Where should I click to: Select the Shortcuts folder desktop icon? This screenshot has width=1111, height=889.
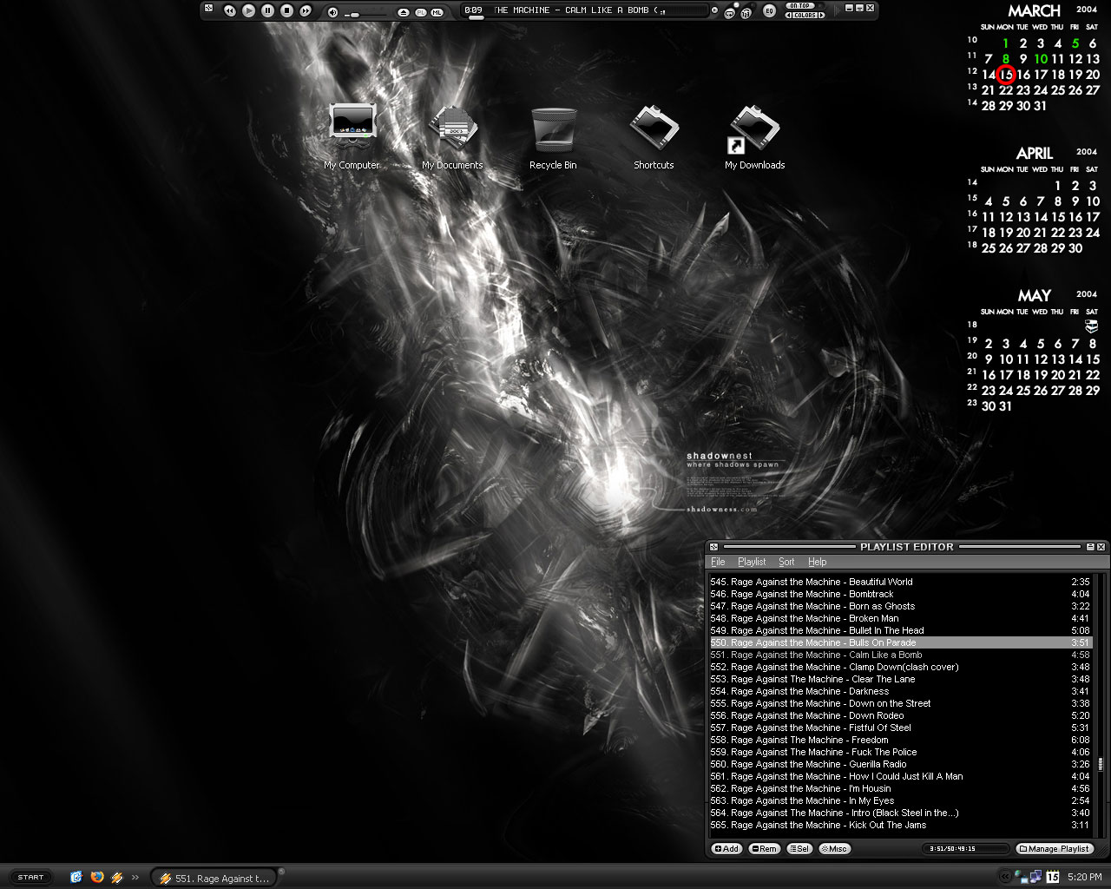tap(654, 136)
